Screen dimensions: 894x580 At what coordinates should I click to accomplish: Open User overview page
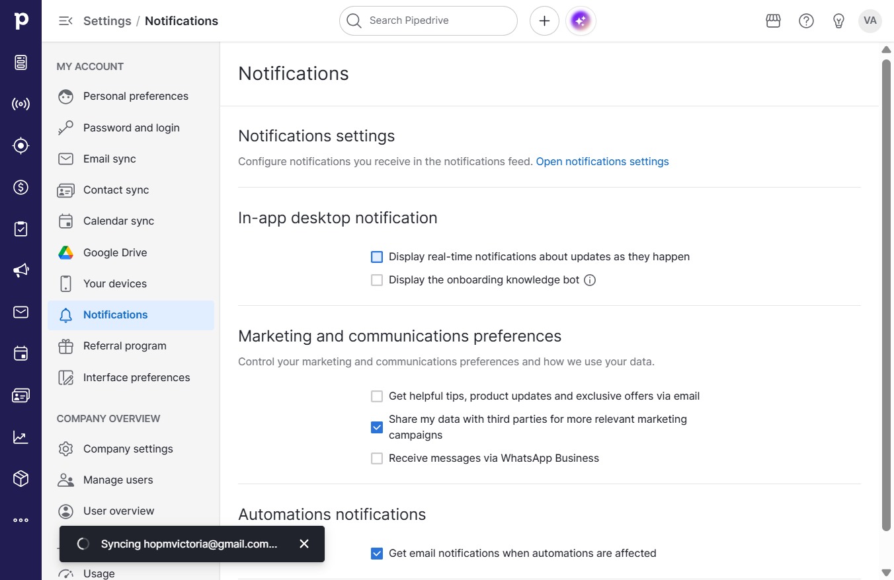pyautogui.click(x=131, y=511)
